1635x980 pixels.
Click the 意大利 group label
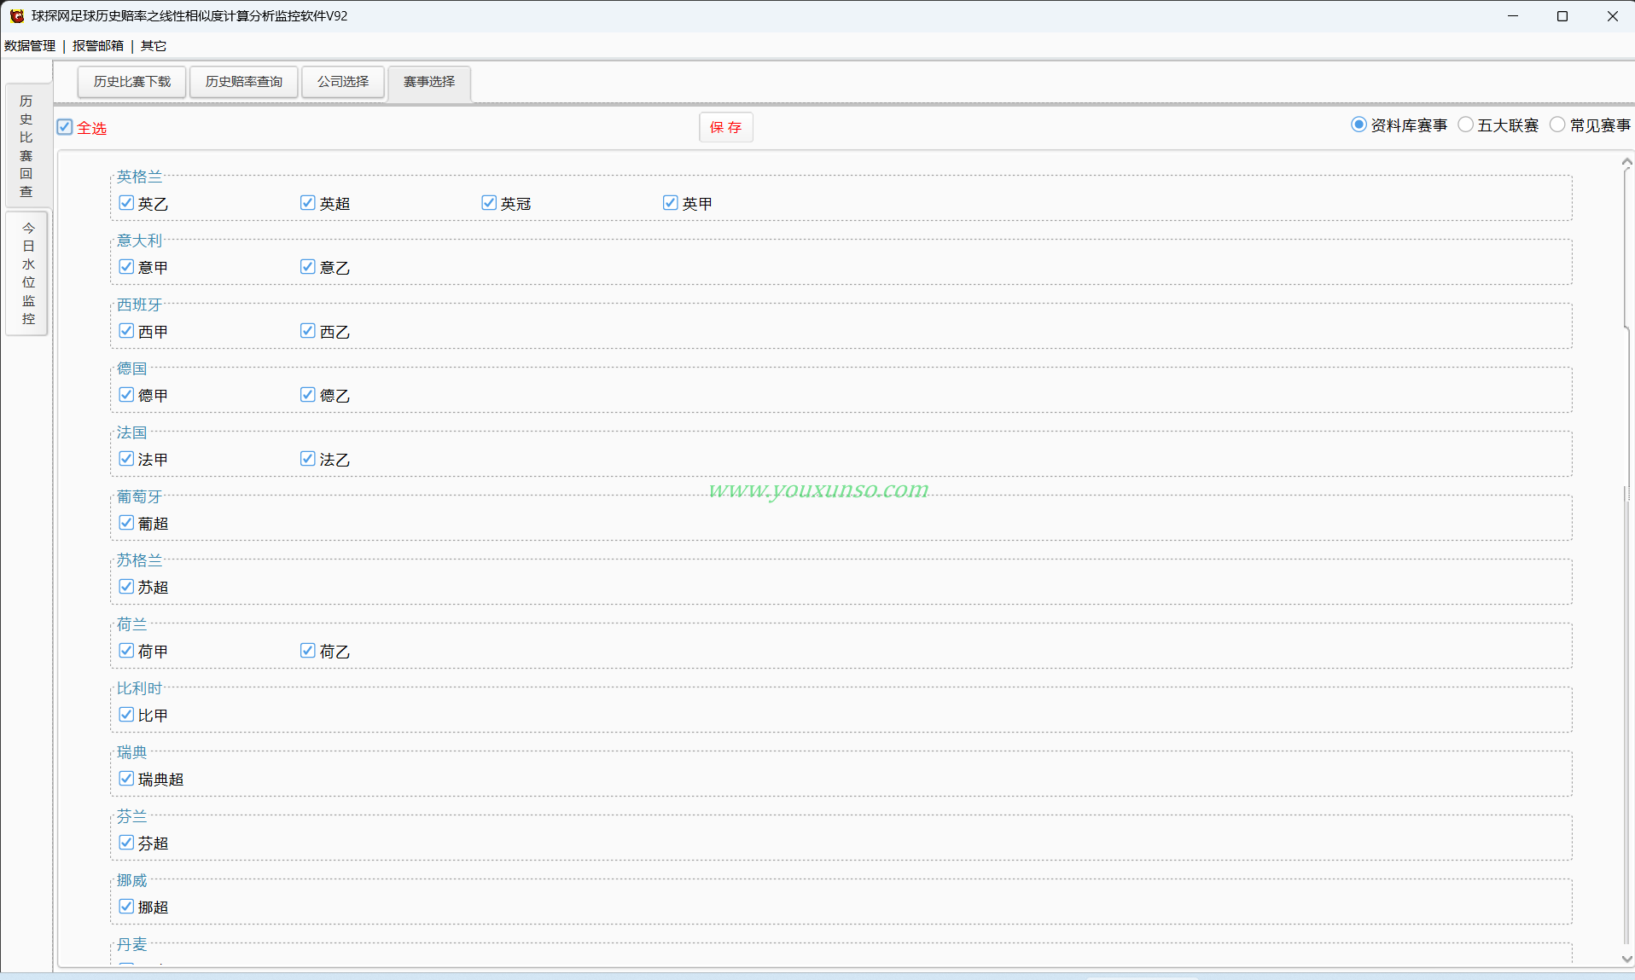(x=139, y=241)
